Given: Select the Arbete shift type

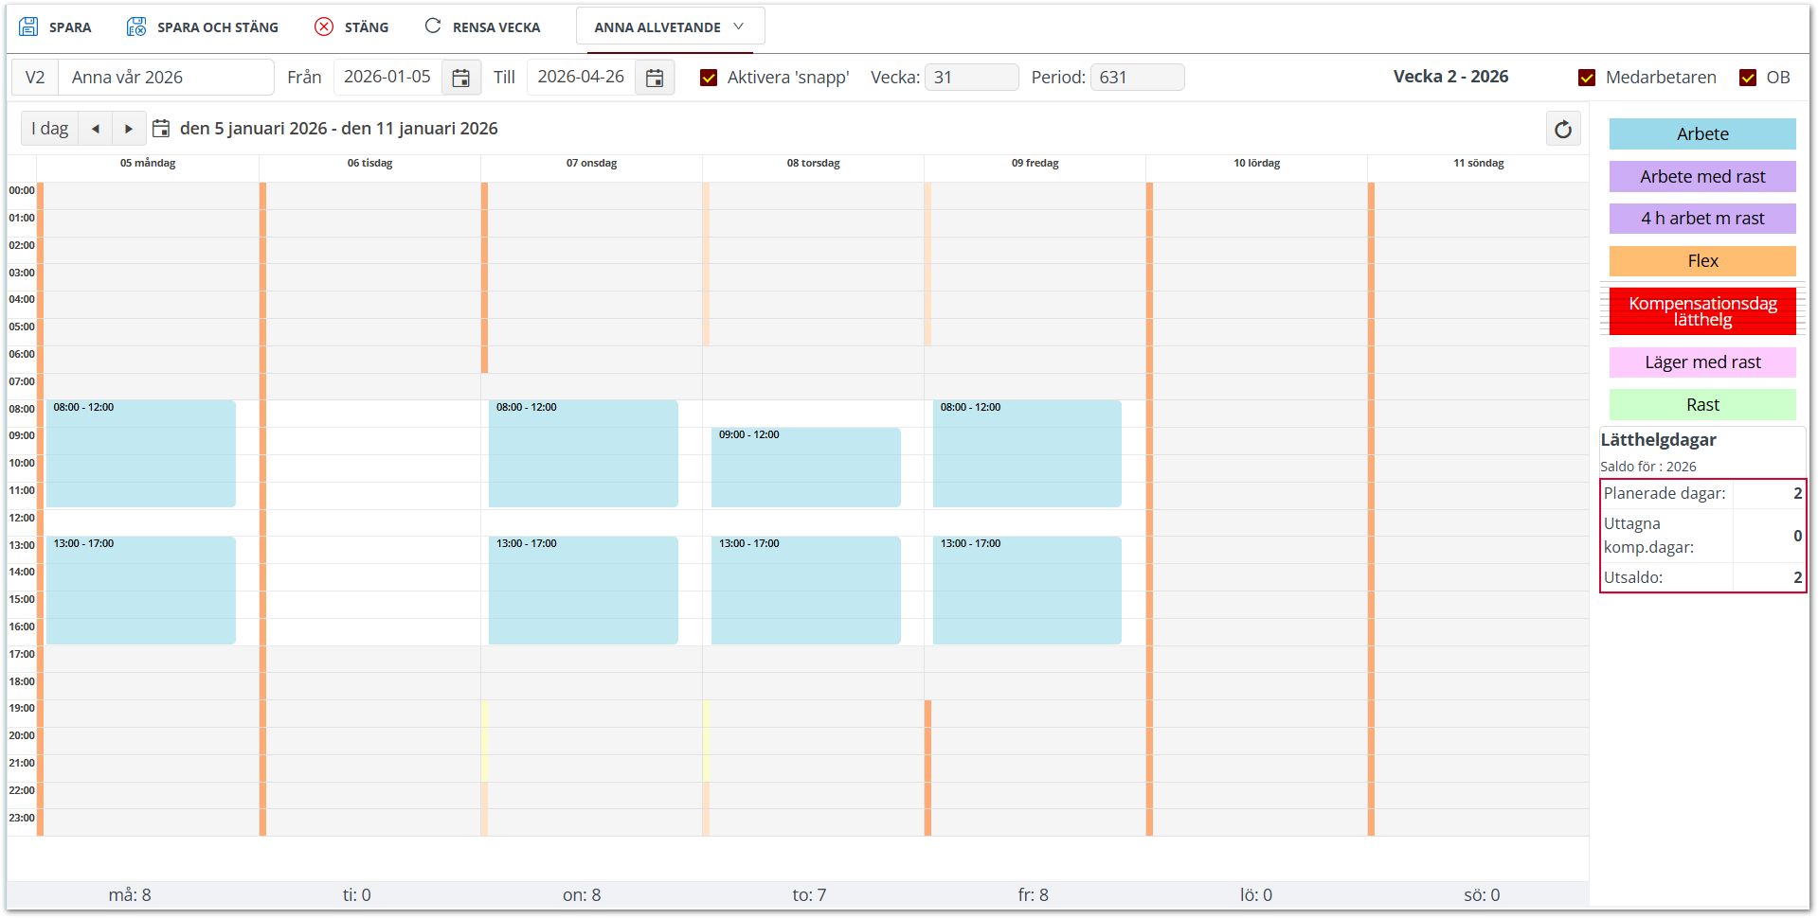Looking at the screenshot, I should (x=1702, y=134).
